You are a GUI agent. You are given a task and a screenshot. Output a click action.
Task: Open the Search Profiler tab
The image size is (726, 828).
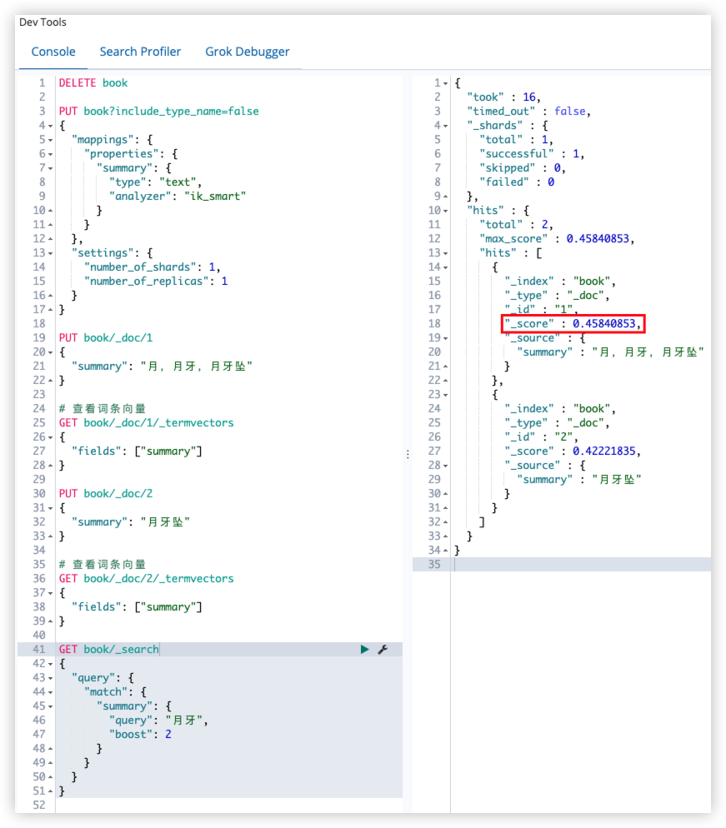[x=140, y=52]
